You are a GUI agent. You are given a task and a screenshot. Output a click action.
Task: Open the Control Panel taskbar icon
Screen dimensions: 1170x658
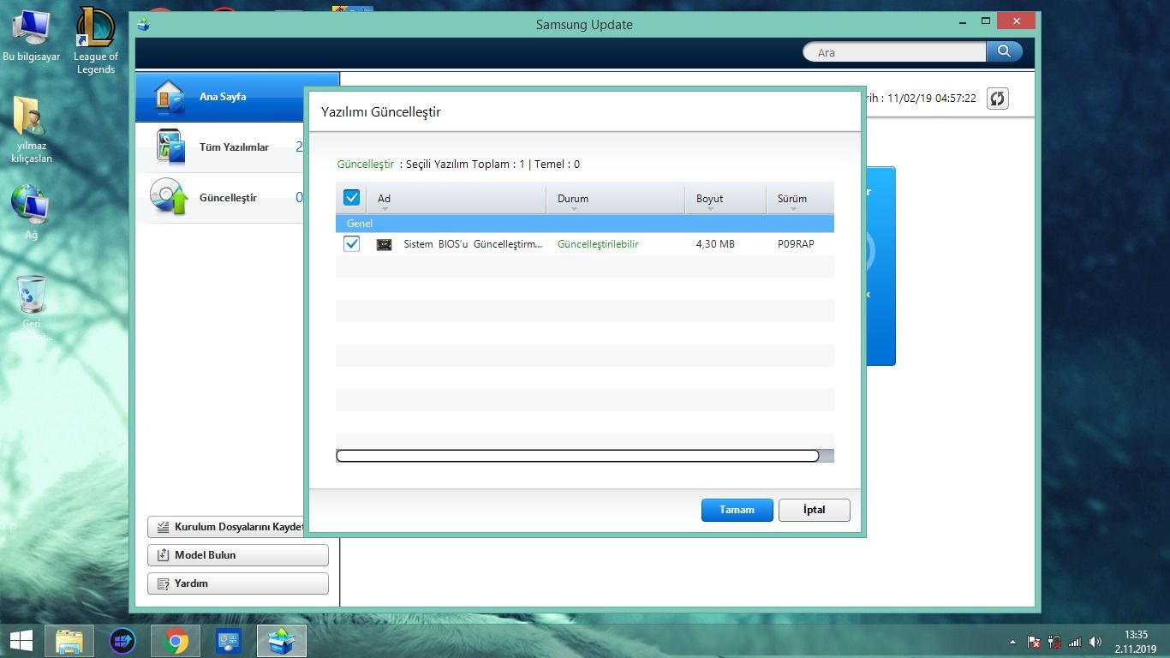[x=229, y=641]
